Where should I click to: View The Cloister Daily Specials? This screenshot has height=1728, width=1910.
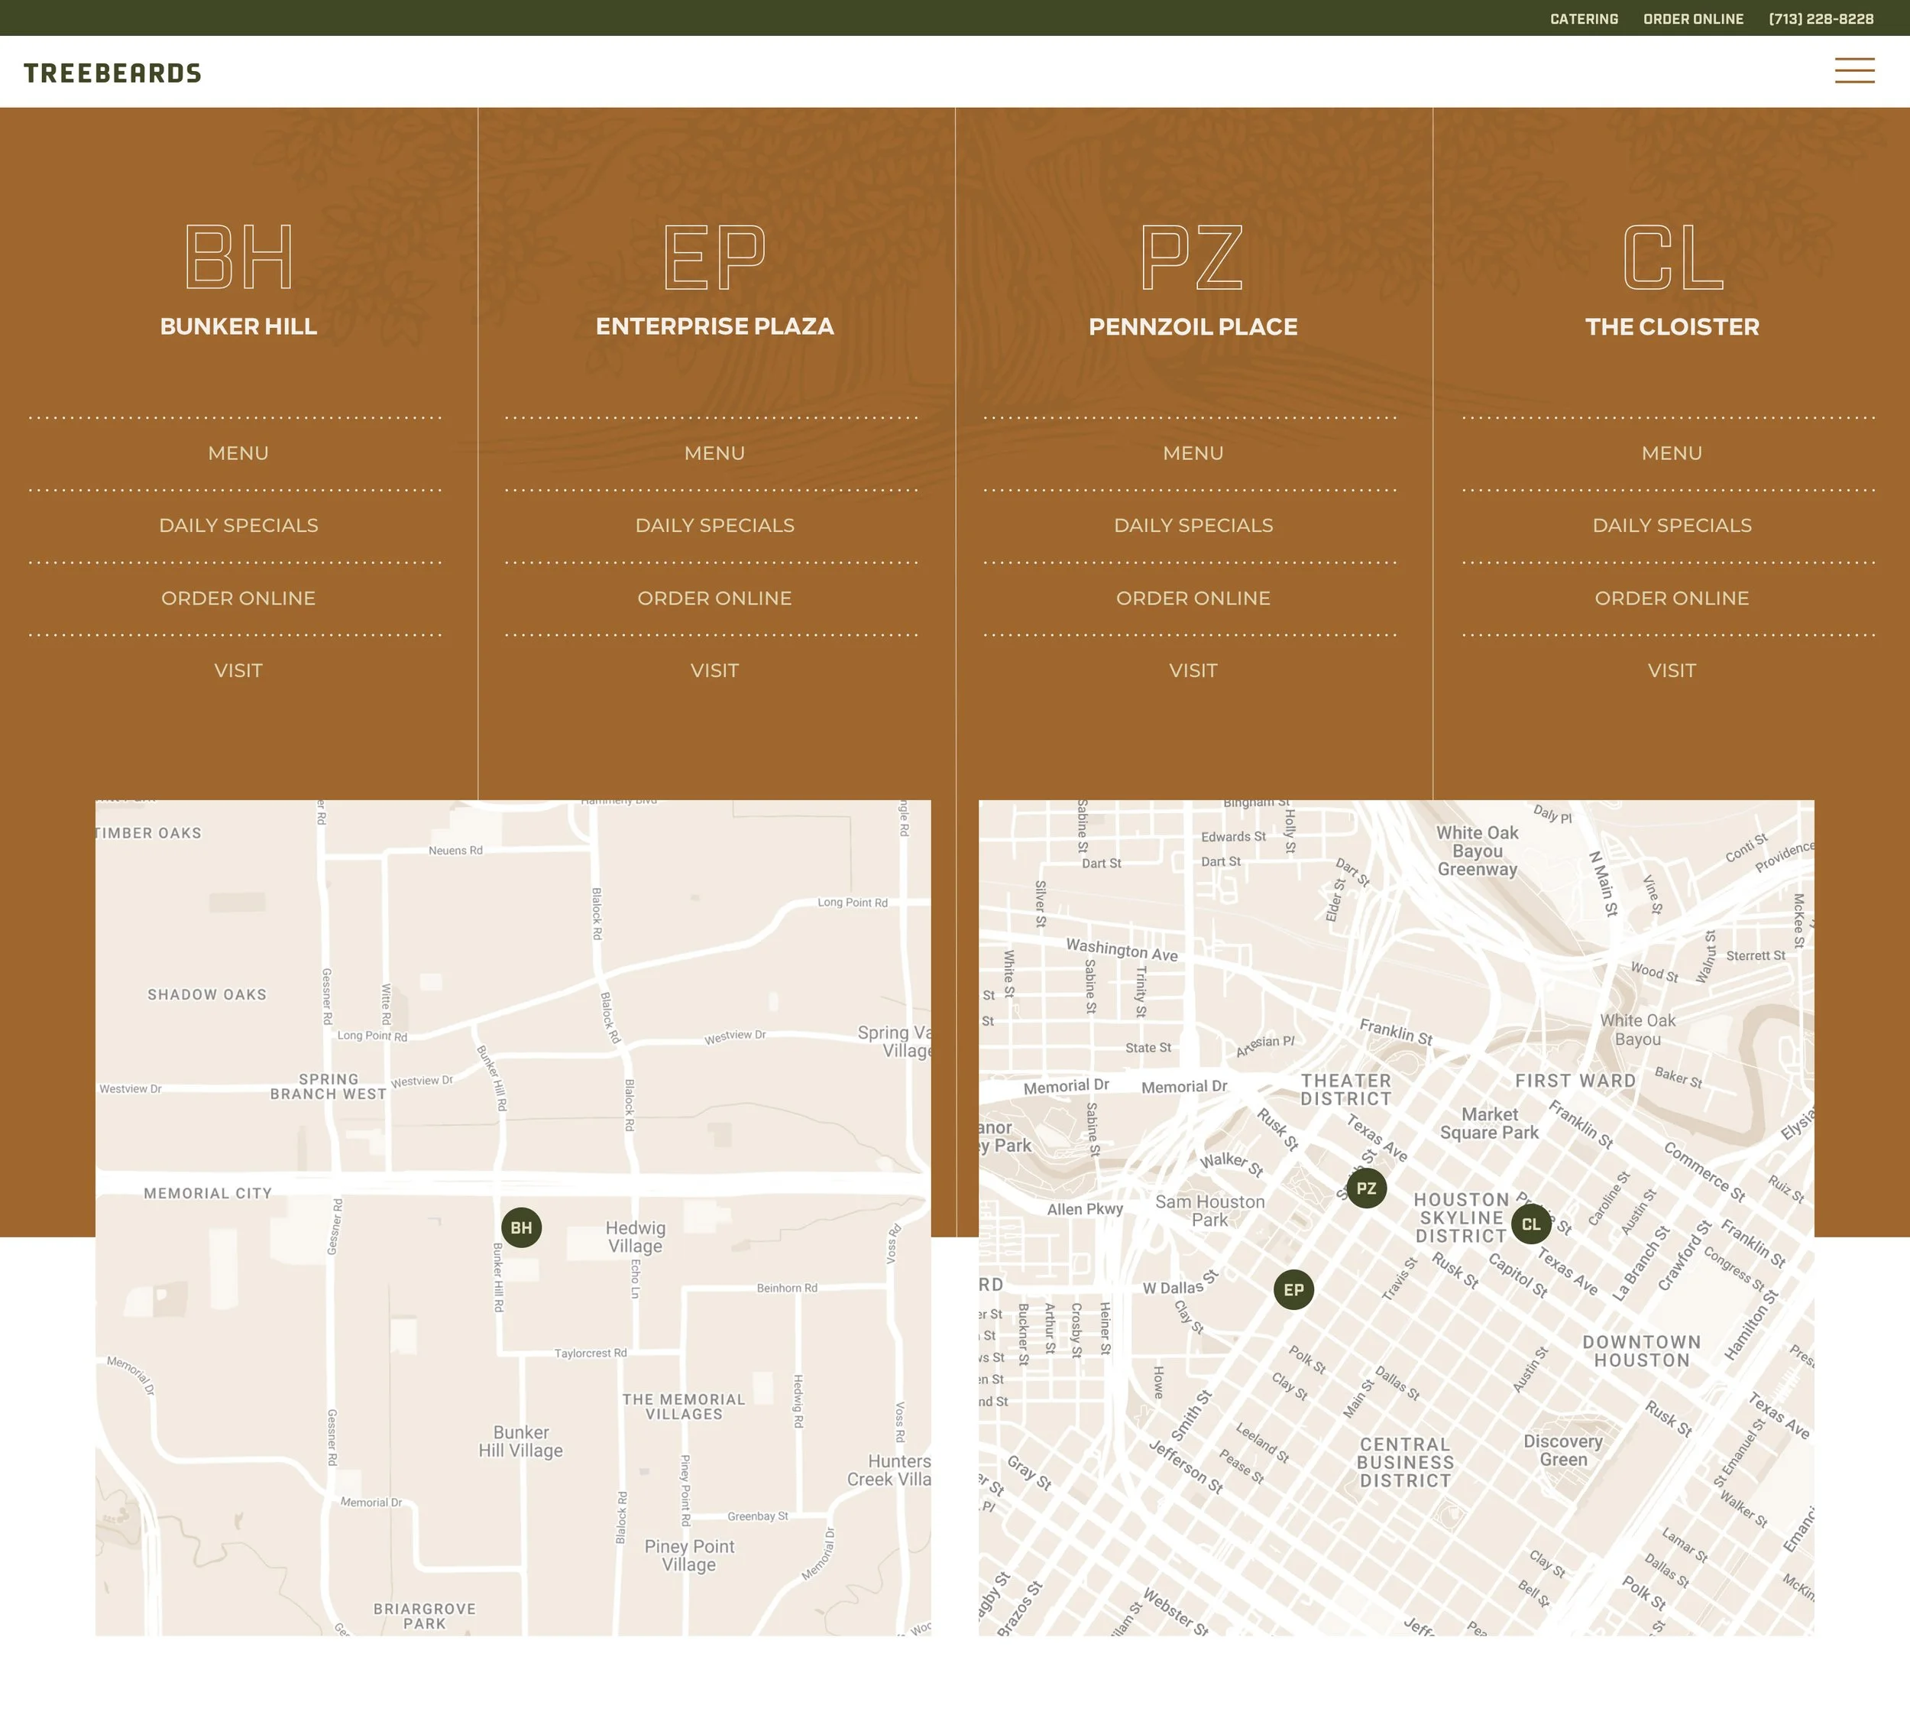pyautogui.click(x=1672, y=525)
